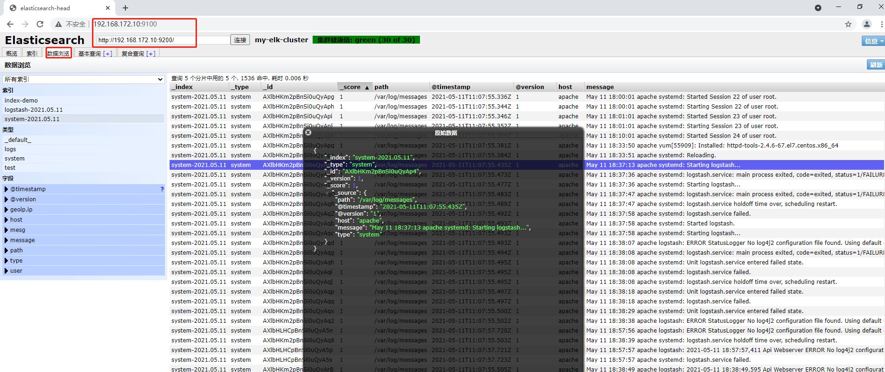
Task: Go back in browser history
Action: (x=10, y=24)
